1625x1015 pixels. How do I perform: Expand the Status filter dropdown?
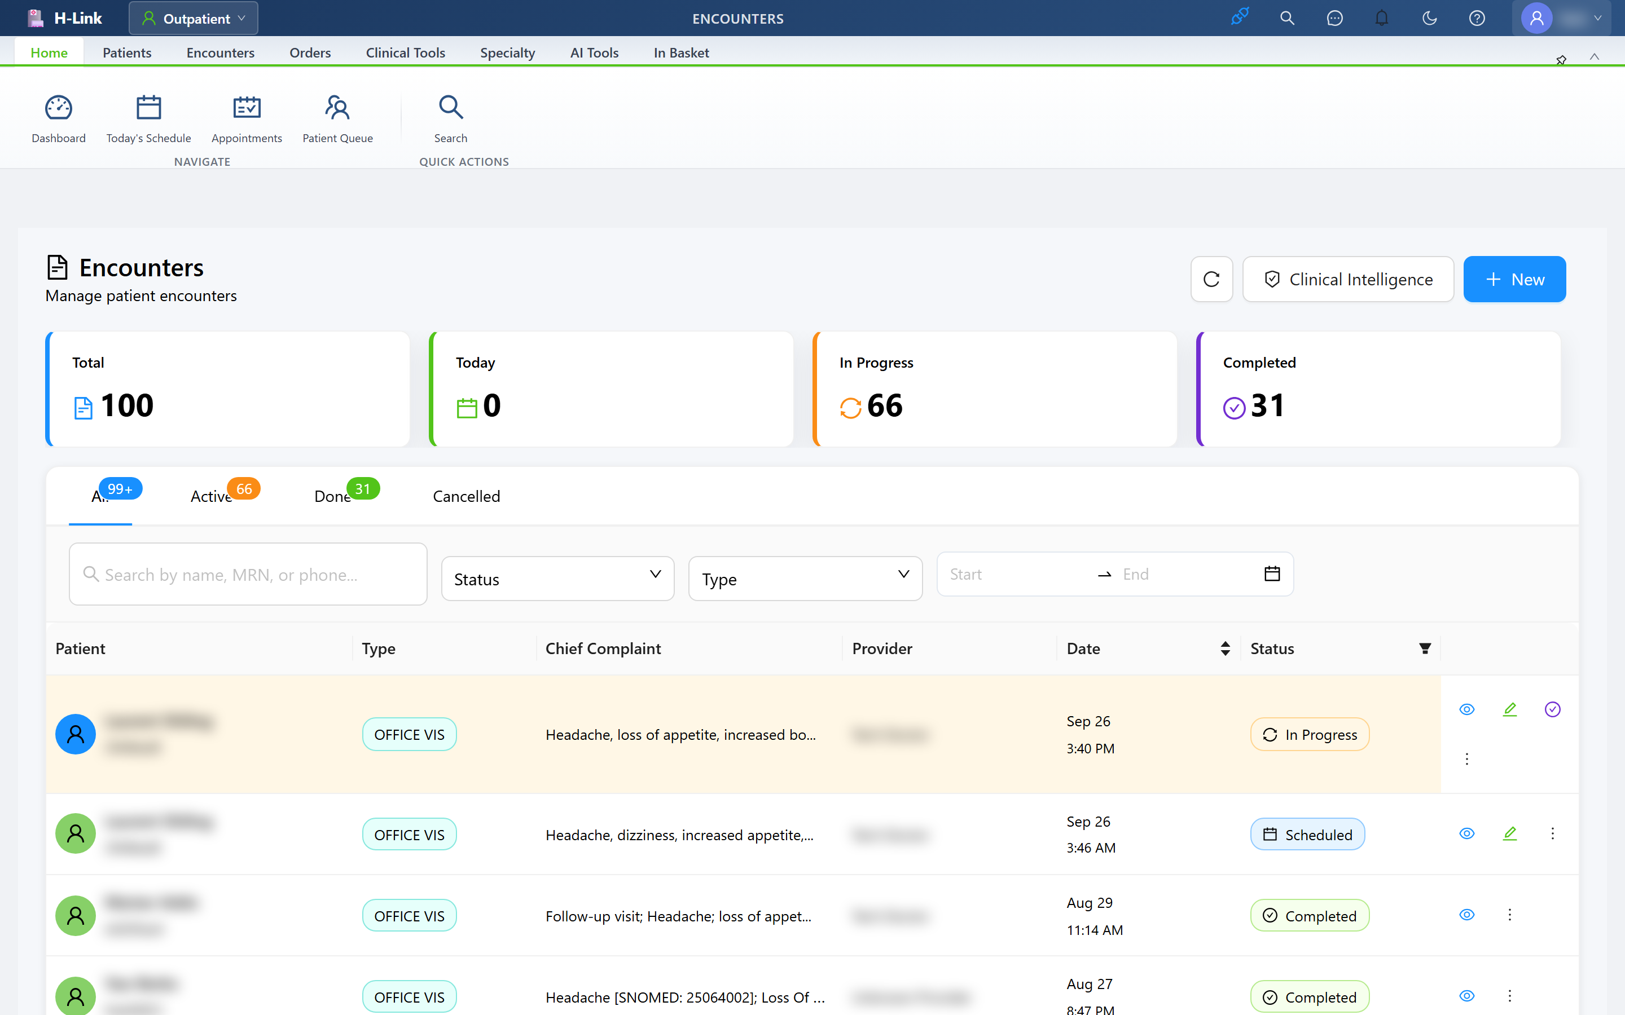pyautogui.click(x=557, y=578)
